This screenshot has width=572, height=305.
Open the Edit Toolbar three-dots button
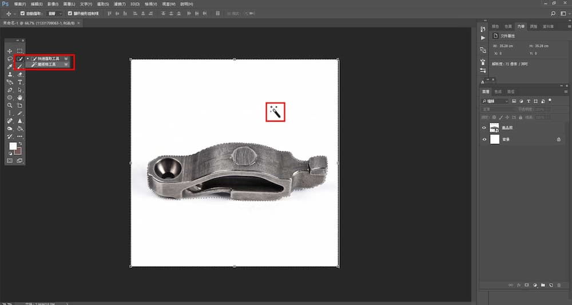click(x=19, y=137)
